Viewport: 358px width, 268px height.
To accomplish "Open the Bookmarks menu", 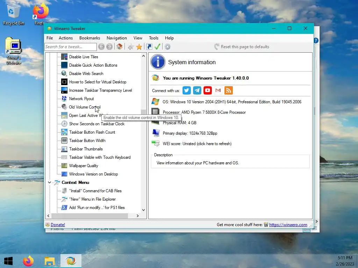I will point(89,38).
